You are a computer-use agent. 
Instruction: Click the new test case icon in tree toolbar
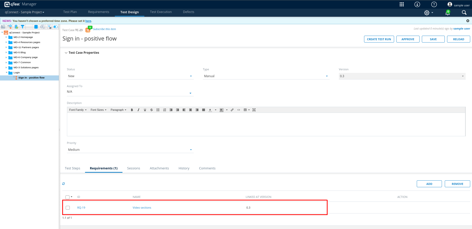click(x=10, y=27)
